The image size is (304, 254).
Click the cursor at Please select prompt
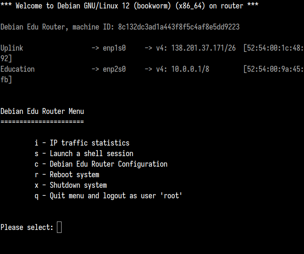[59, 227]
